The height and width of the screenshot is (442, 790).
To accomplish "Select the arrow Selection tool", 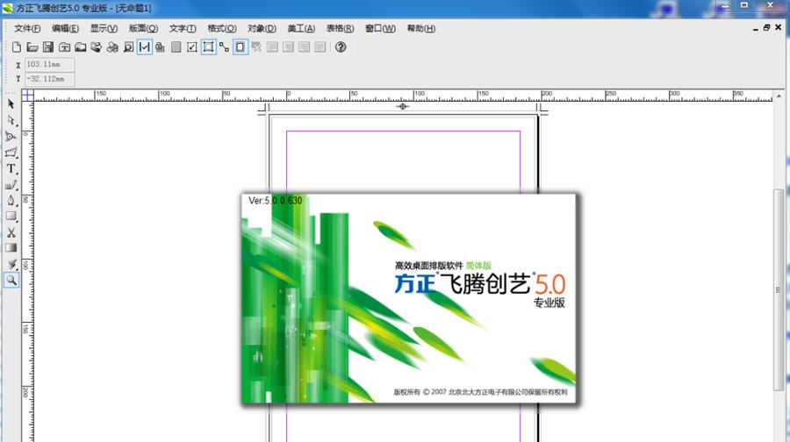I will pos(11,103).
